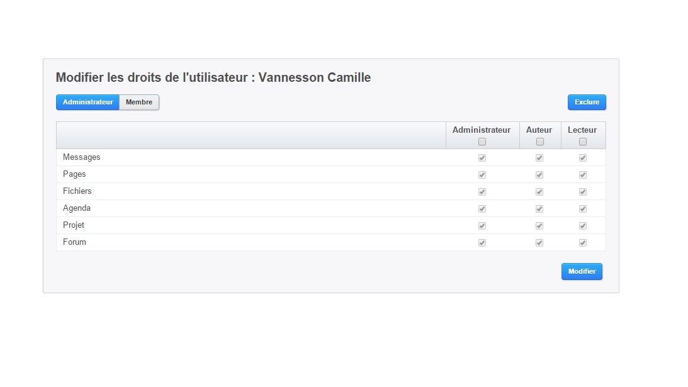This screenshot has width=688, height=387.
Task: Toggle Agenda Lecteur checkbox
Action: (583, 209)
